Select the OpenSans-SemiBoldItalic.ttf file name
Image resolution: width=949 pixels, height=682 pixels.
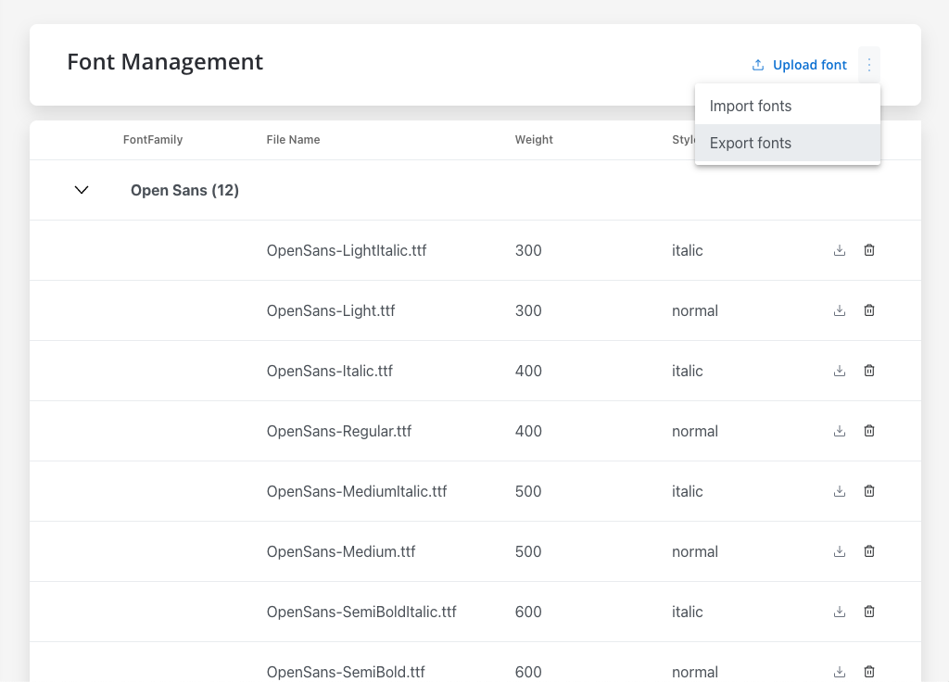pos(361,612)
